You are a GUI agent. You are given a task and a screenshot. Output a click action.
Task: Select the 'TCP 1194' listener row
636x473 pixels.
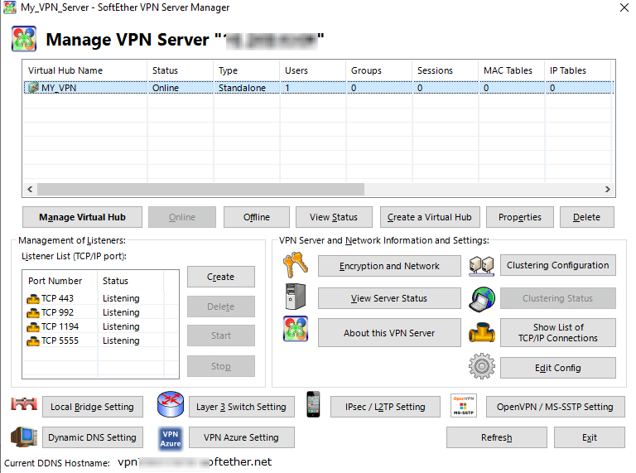click(100, 327)
